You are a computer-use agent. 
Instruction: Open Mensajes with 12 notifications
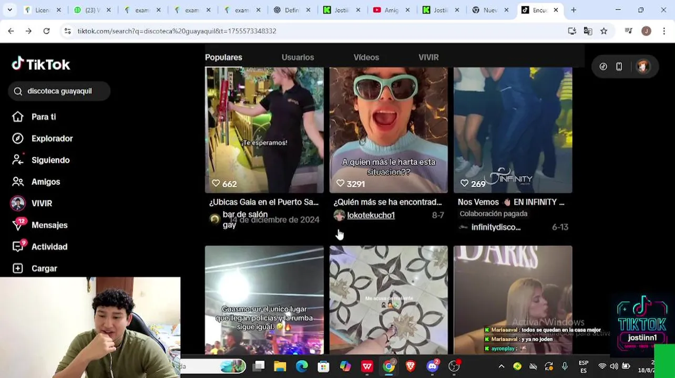(x=40, y=225)
